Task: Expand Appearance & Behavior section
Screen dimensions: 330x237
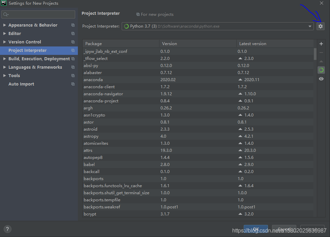Action: tap(4, 25)
